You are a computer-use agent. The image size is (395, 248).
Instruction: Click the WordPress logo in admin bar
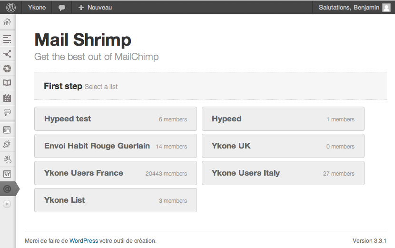[x=11, y=7]
